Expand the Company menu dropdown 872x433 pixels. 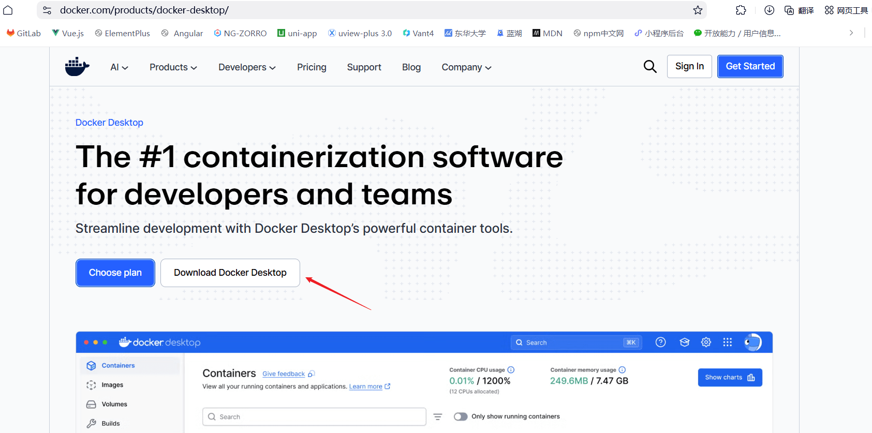(x=466, y=67)
